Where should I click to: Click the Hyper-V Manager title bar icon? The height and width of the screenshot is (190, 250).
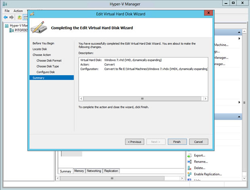pos(5,4)
